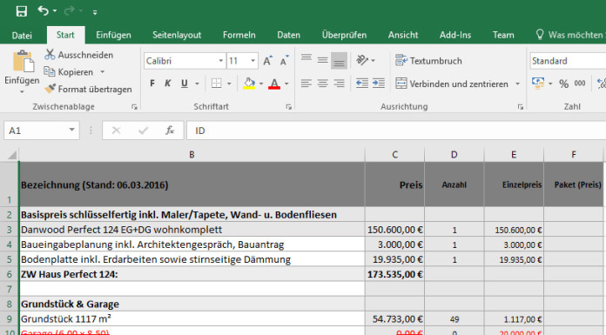The image size is (606, 335).
Task: Customize the quick access toolbar
Action: click(95, 12)
